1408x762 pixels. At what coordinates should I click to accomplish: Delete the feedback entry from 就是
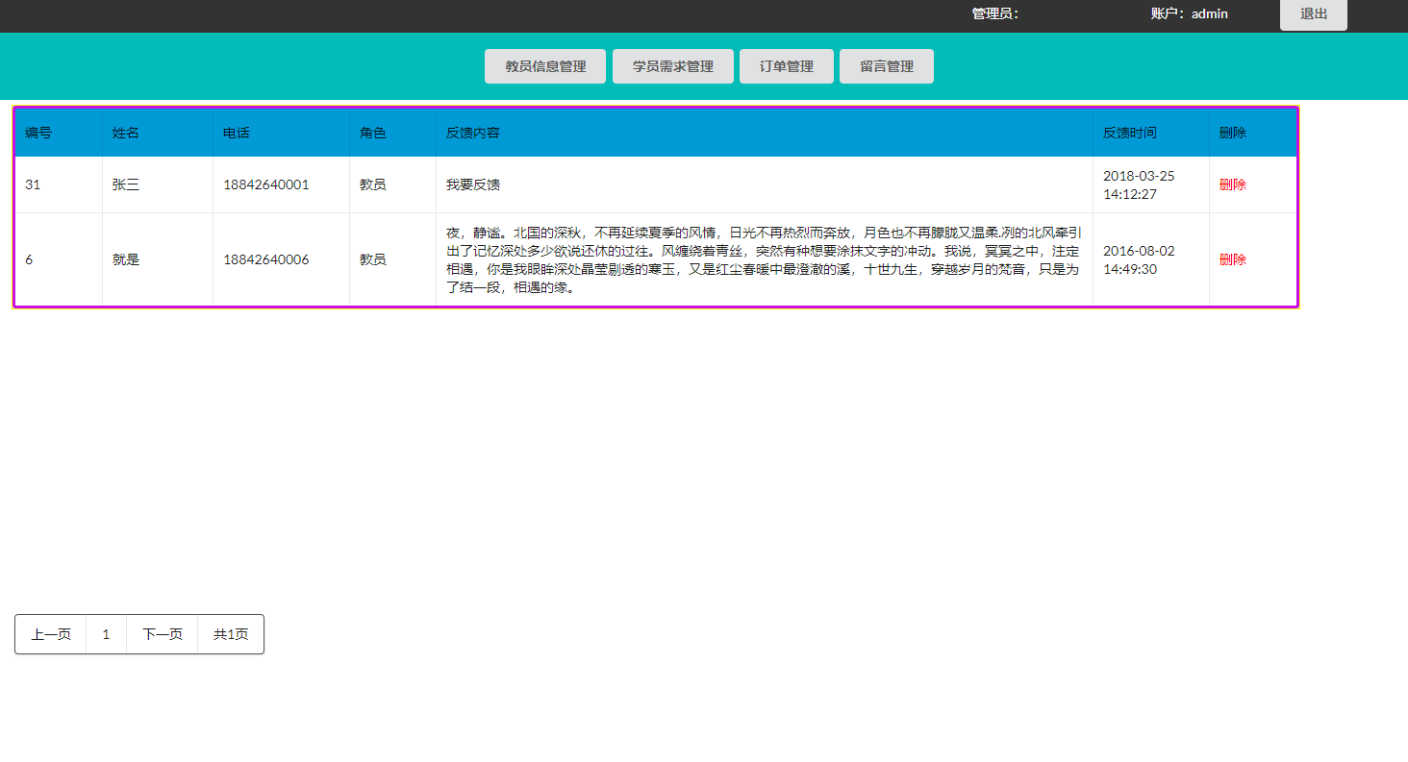pyautogui.click(x=1233, y=258)
